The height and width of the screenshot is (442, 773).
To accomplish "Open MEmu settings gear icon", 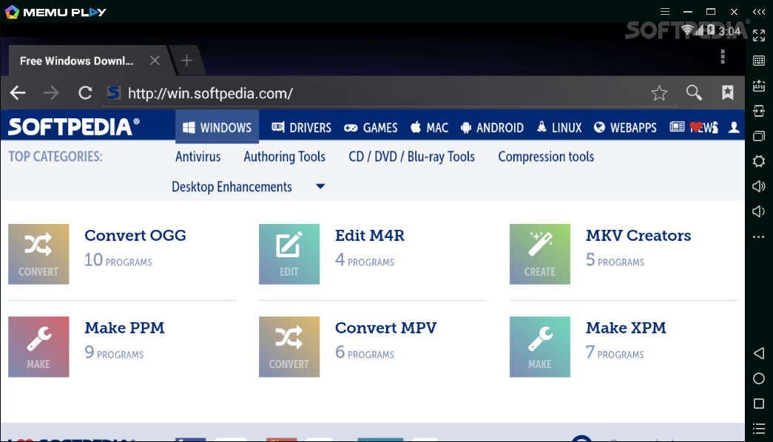I will click(x=759, y=161).
